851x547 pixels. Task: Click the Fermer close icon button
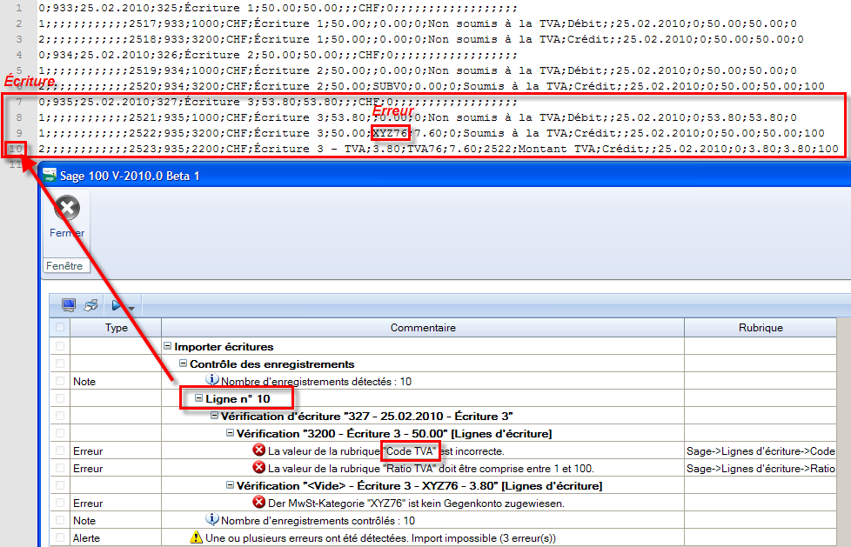pos(67,208)
